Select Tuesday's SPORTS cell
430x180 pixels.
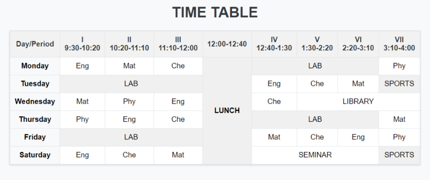(399, 84)
